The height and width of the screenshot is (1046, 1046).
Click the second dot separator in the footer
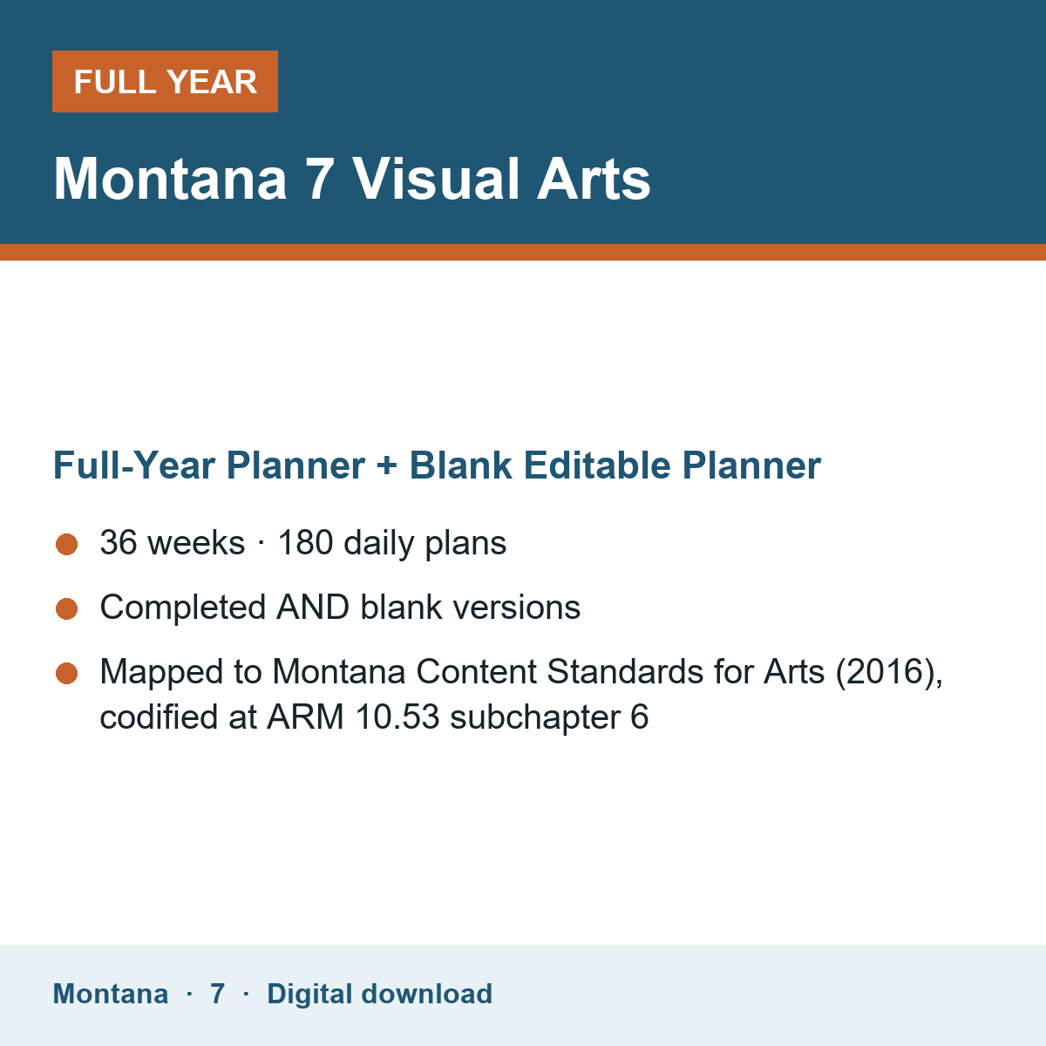click(246, 994)
